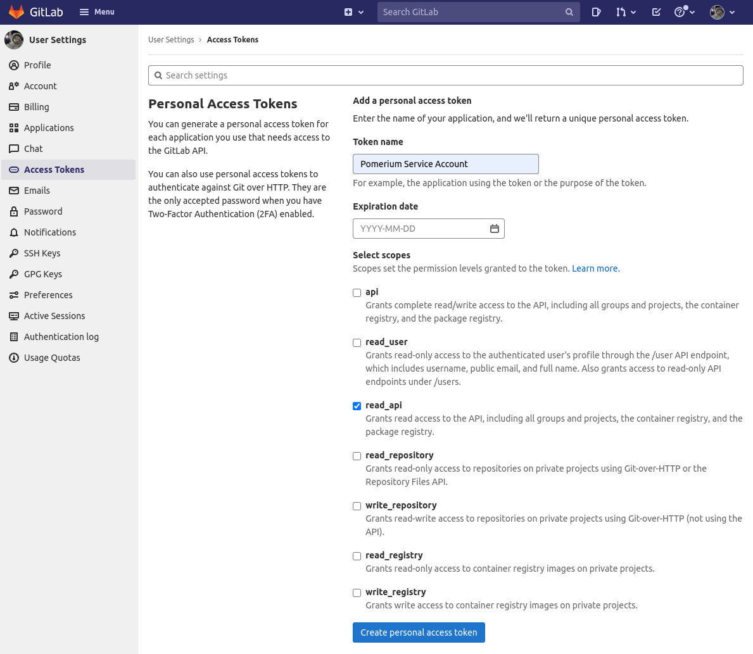Click the Access Tokens sidebar icon
753x654 pixels.
(14, 170)
